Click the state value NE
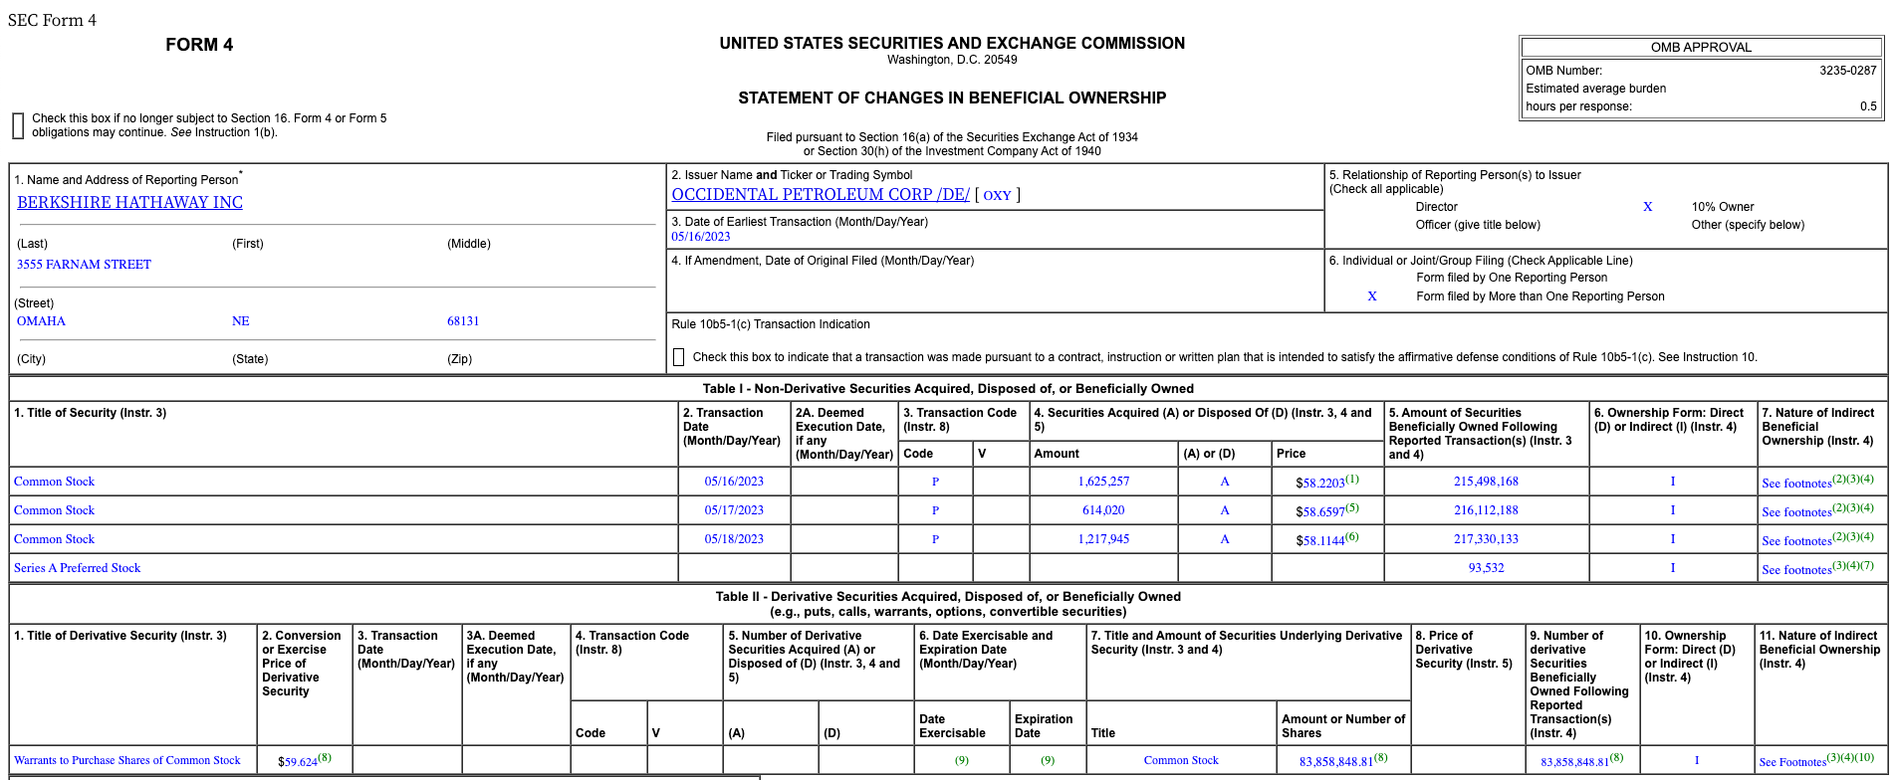 (x=241, y=321)
